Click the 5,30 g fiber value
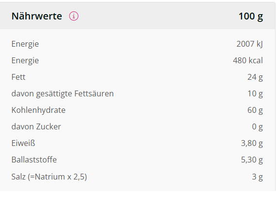The image size is (279, 198). pyautogui.click(x=252, y=160)
